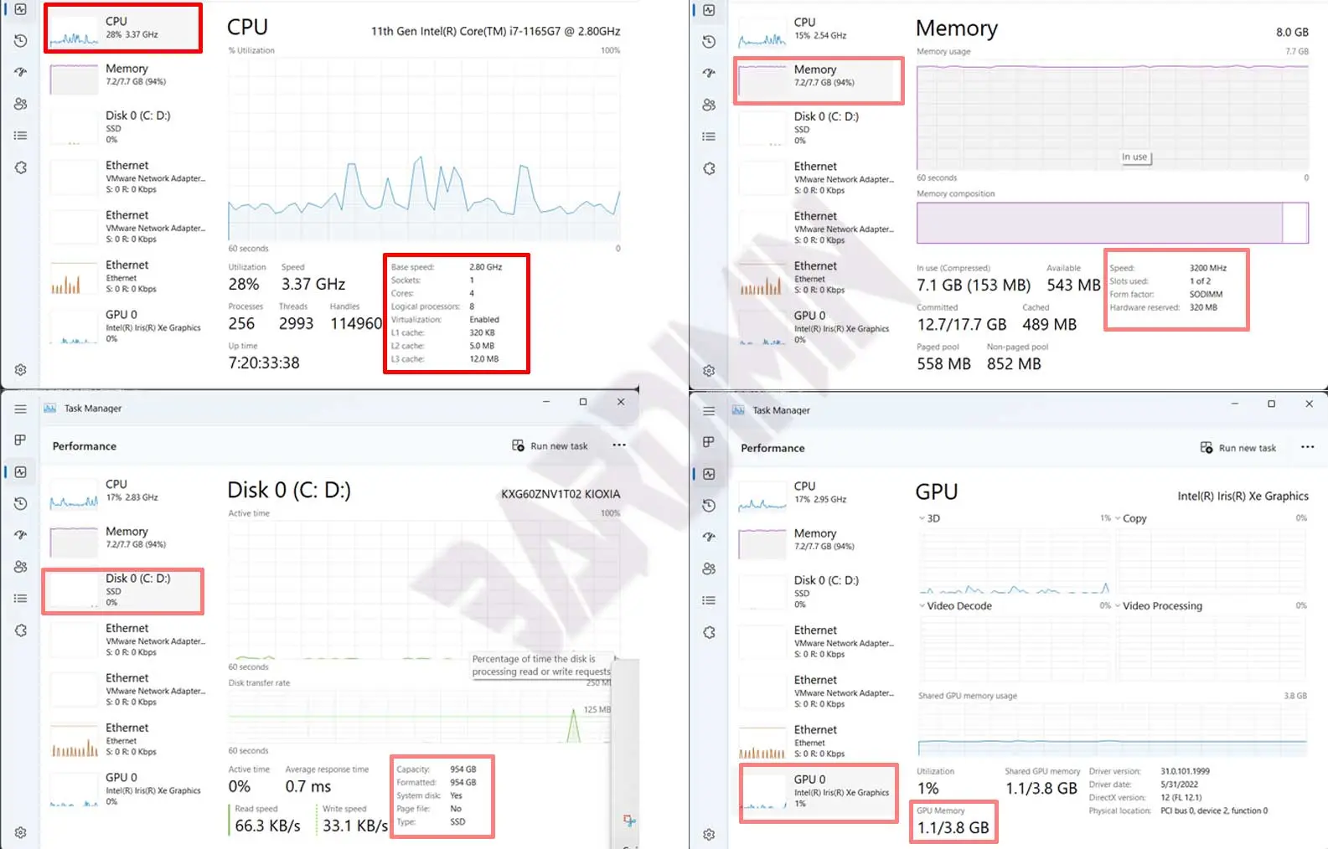Open the Video Processing engine dropdown
The height and width of the screenshot is (849, 1328).
[x=1118, y=606]
